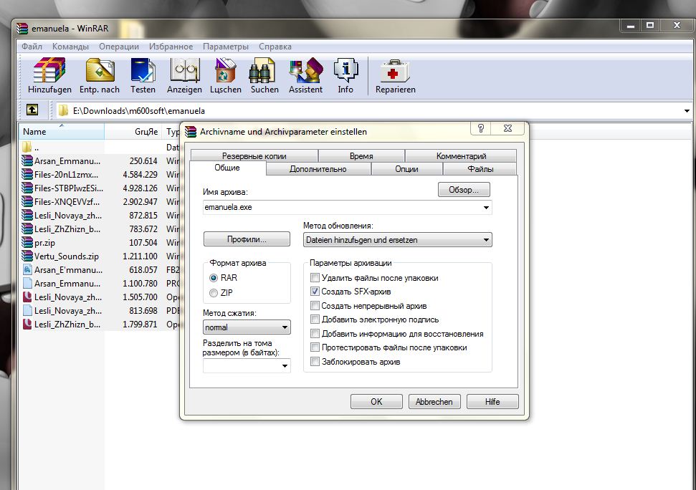Select the ZIP archive format

[x=214, y=292]
